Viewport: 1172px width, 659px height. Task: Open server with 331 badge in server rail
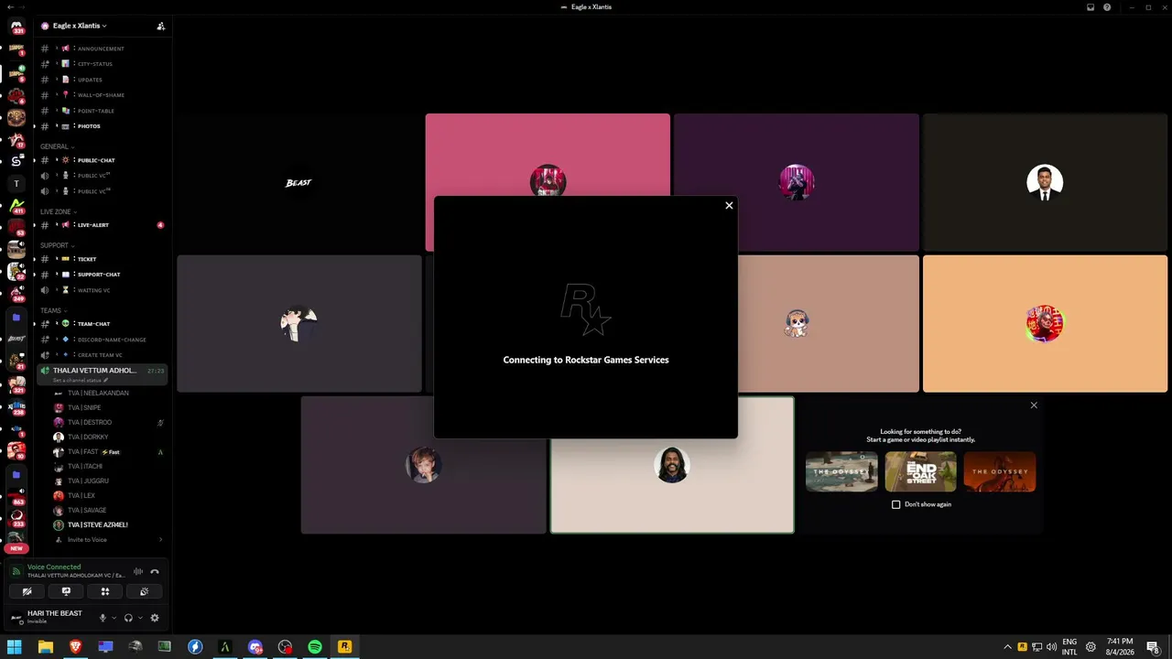click(x=16, y=27)
